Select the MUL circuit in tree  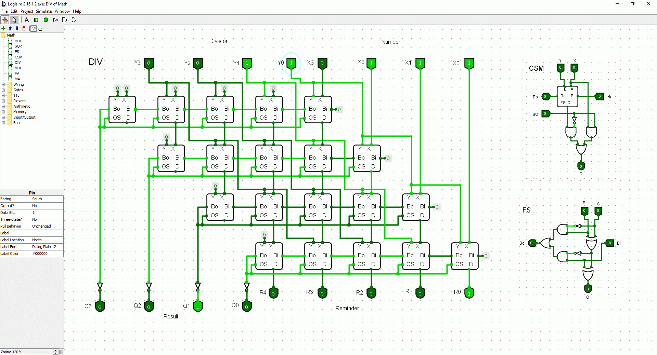click(x=18, y=68)
